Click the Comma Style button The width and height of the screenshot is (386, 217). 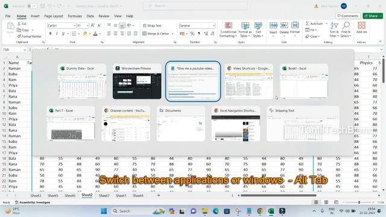[198, 34]
